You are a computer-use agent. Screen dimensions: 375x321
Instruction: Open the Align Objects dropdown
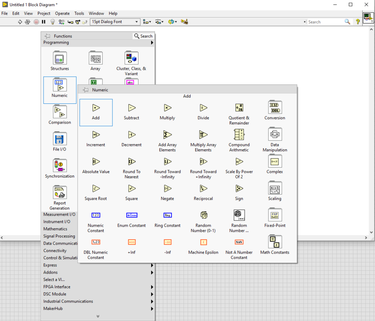coord(147,22)
